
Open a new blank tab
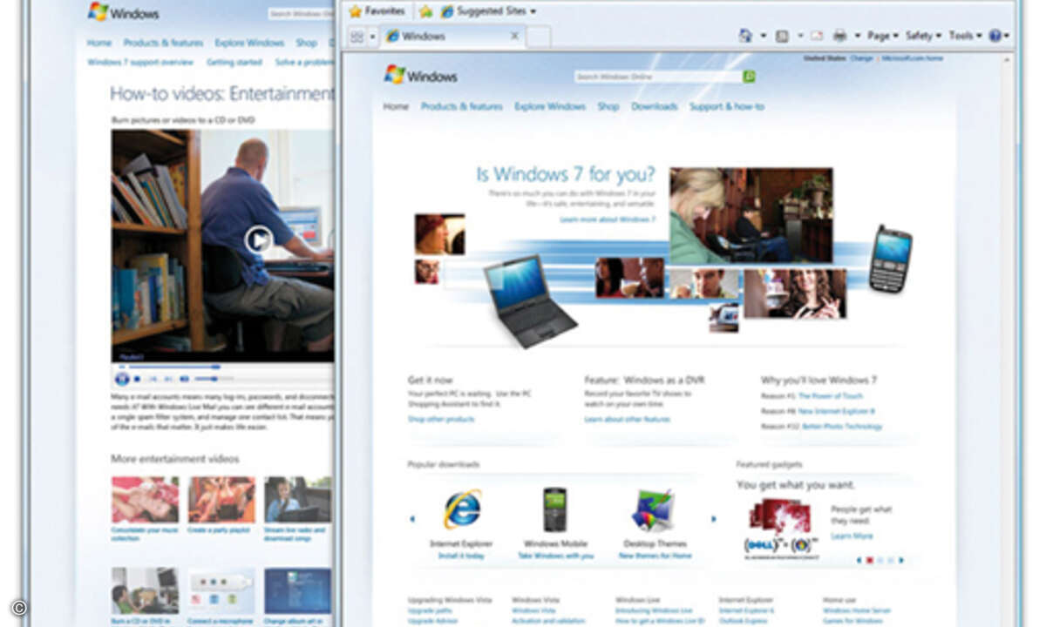(538, 37)
